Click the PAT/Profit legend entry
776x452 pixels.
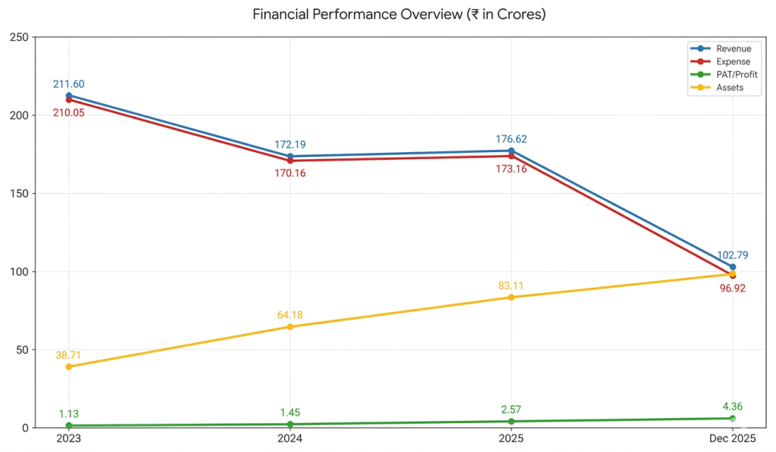pos(724,74)
